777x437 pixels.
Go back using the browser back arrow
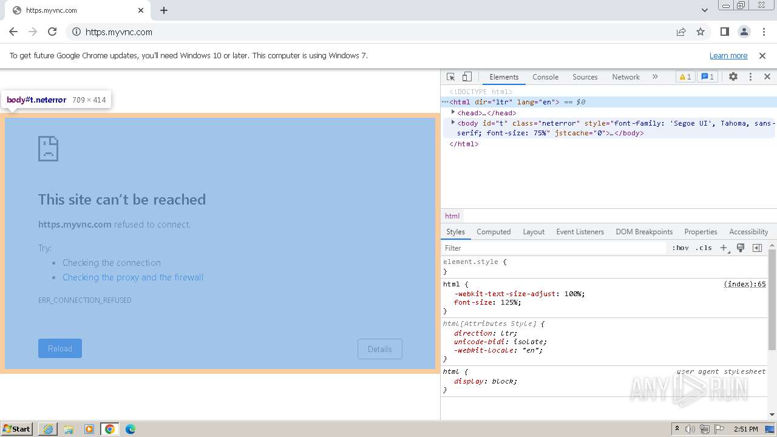click(13, 32)
